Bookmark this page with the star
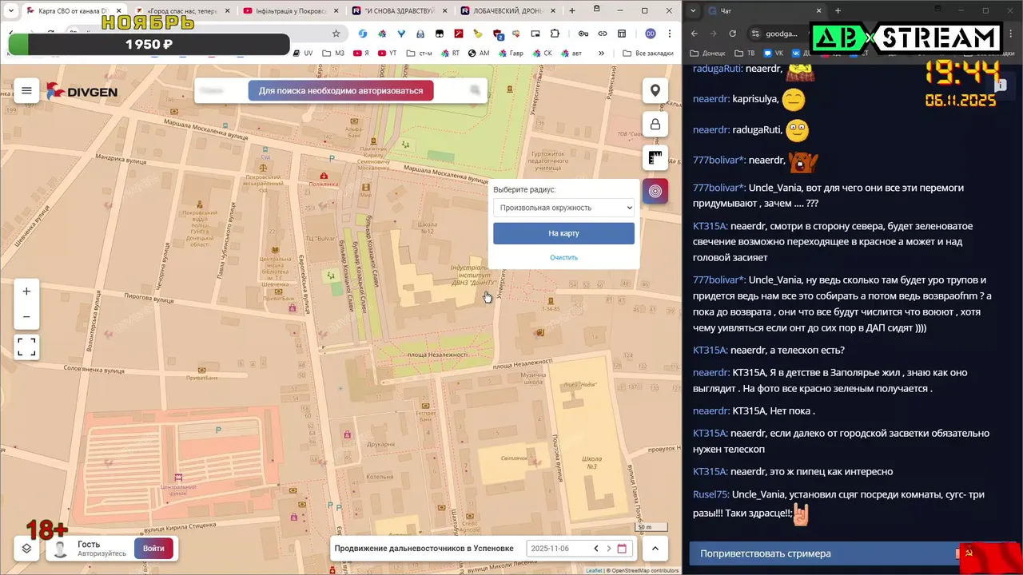Viewport: 1023px width, 575px height. coord(336,34)
